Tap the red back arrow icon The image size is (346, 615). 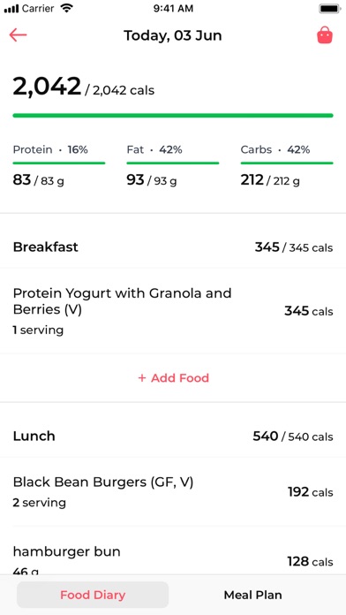tap(18, 35)
